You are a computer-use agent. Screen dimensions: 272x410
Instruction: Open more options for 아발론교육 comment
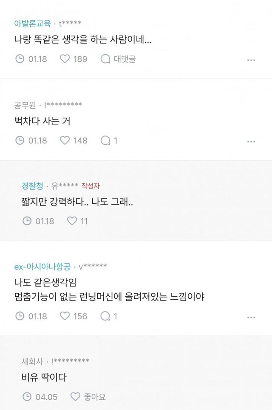(x=251, y=60)
